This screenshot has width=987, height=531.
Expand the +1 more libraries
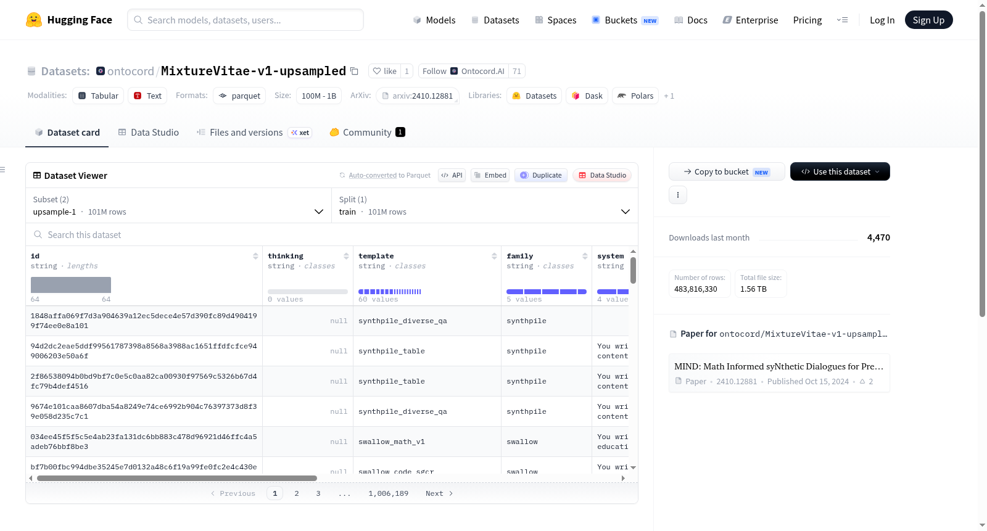tap(669, 96)
